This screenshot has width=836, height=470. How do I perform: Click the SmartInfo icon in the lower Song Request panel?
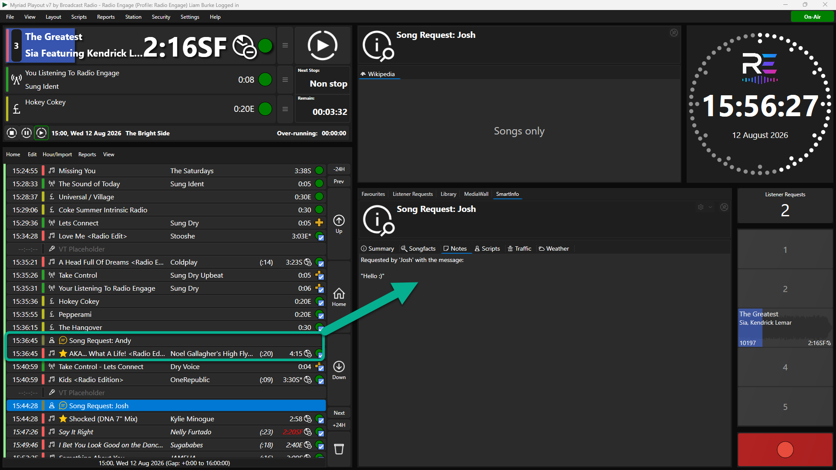(x=378, y=220)
